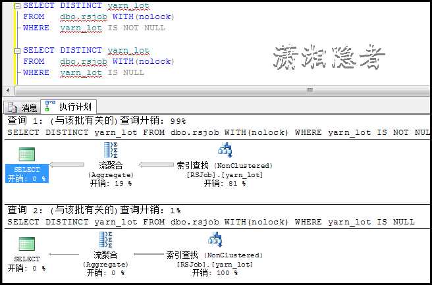This screenshot has width=432, height=285.
Task: Click dbo.rsjob in the first editor query
Action: tap(84, 17)
